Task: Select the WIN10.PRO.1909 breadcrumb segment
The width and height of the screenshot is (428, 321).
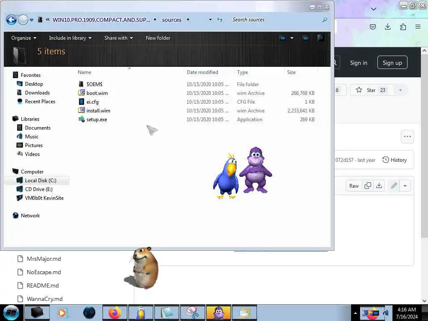Action: [101, 20]
